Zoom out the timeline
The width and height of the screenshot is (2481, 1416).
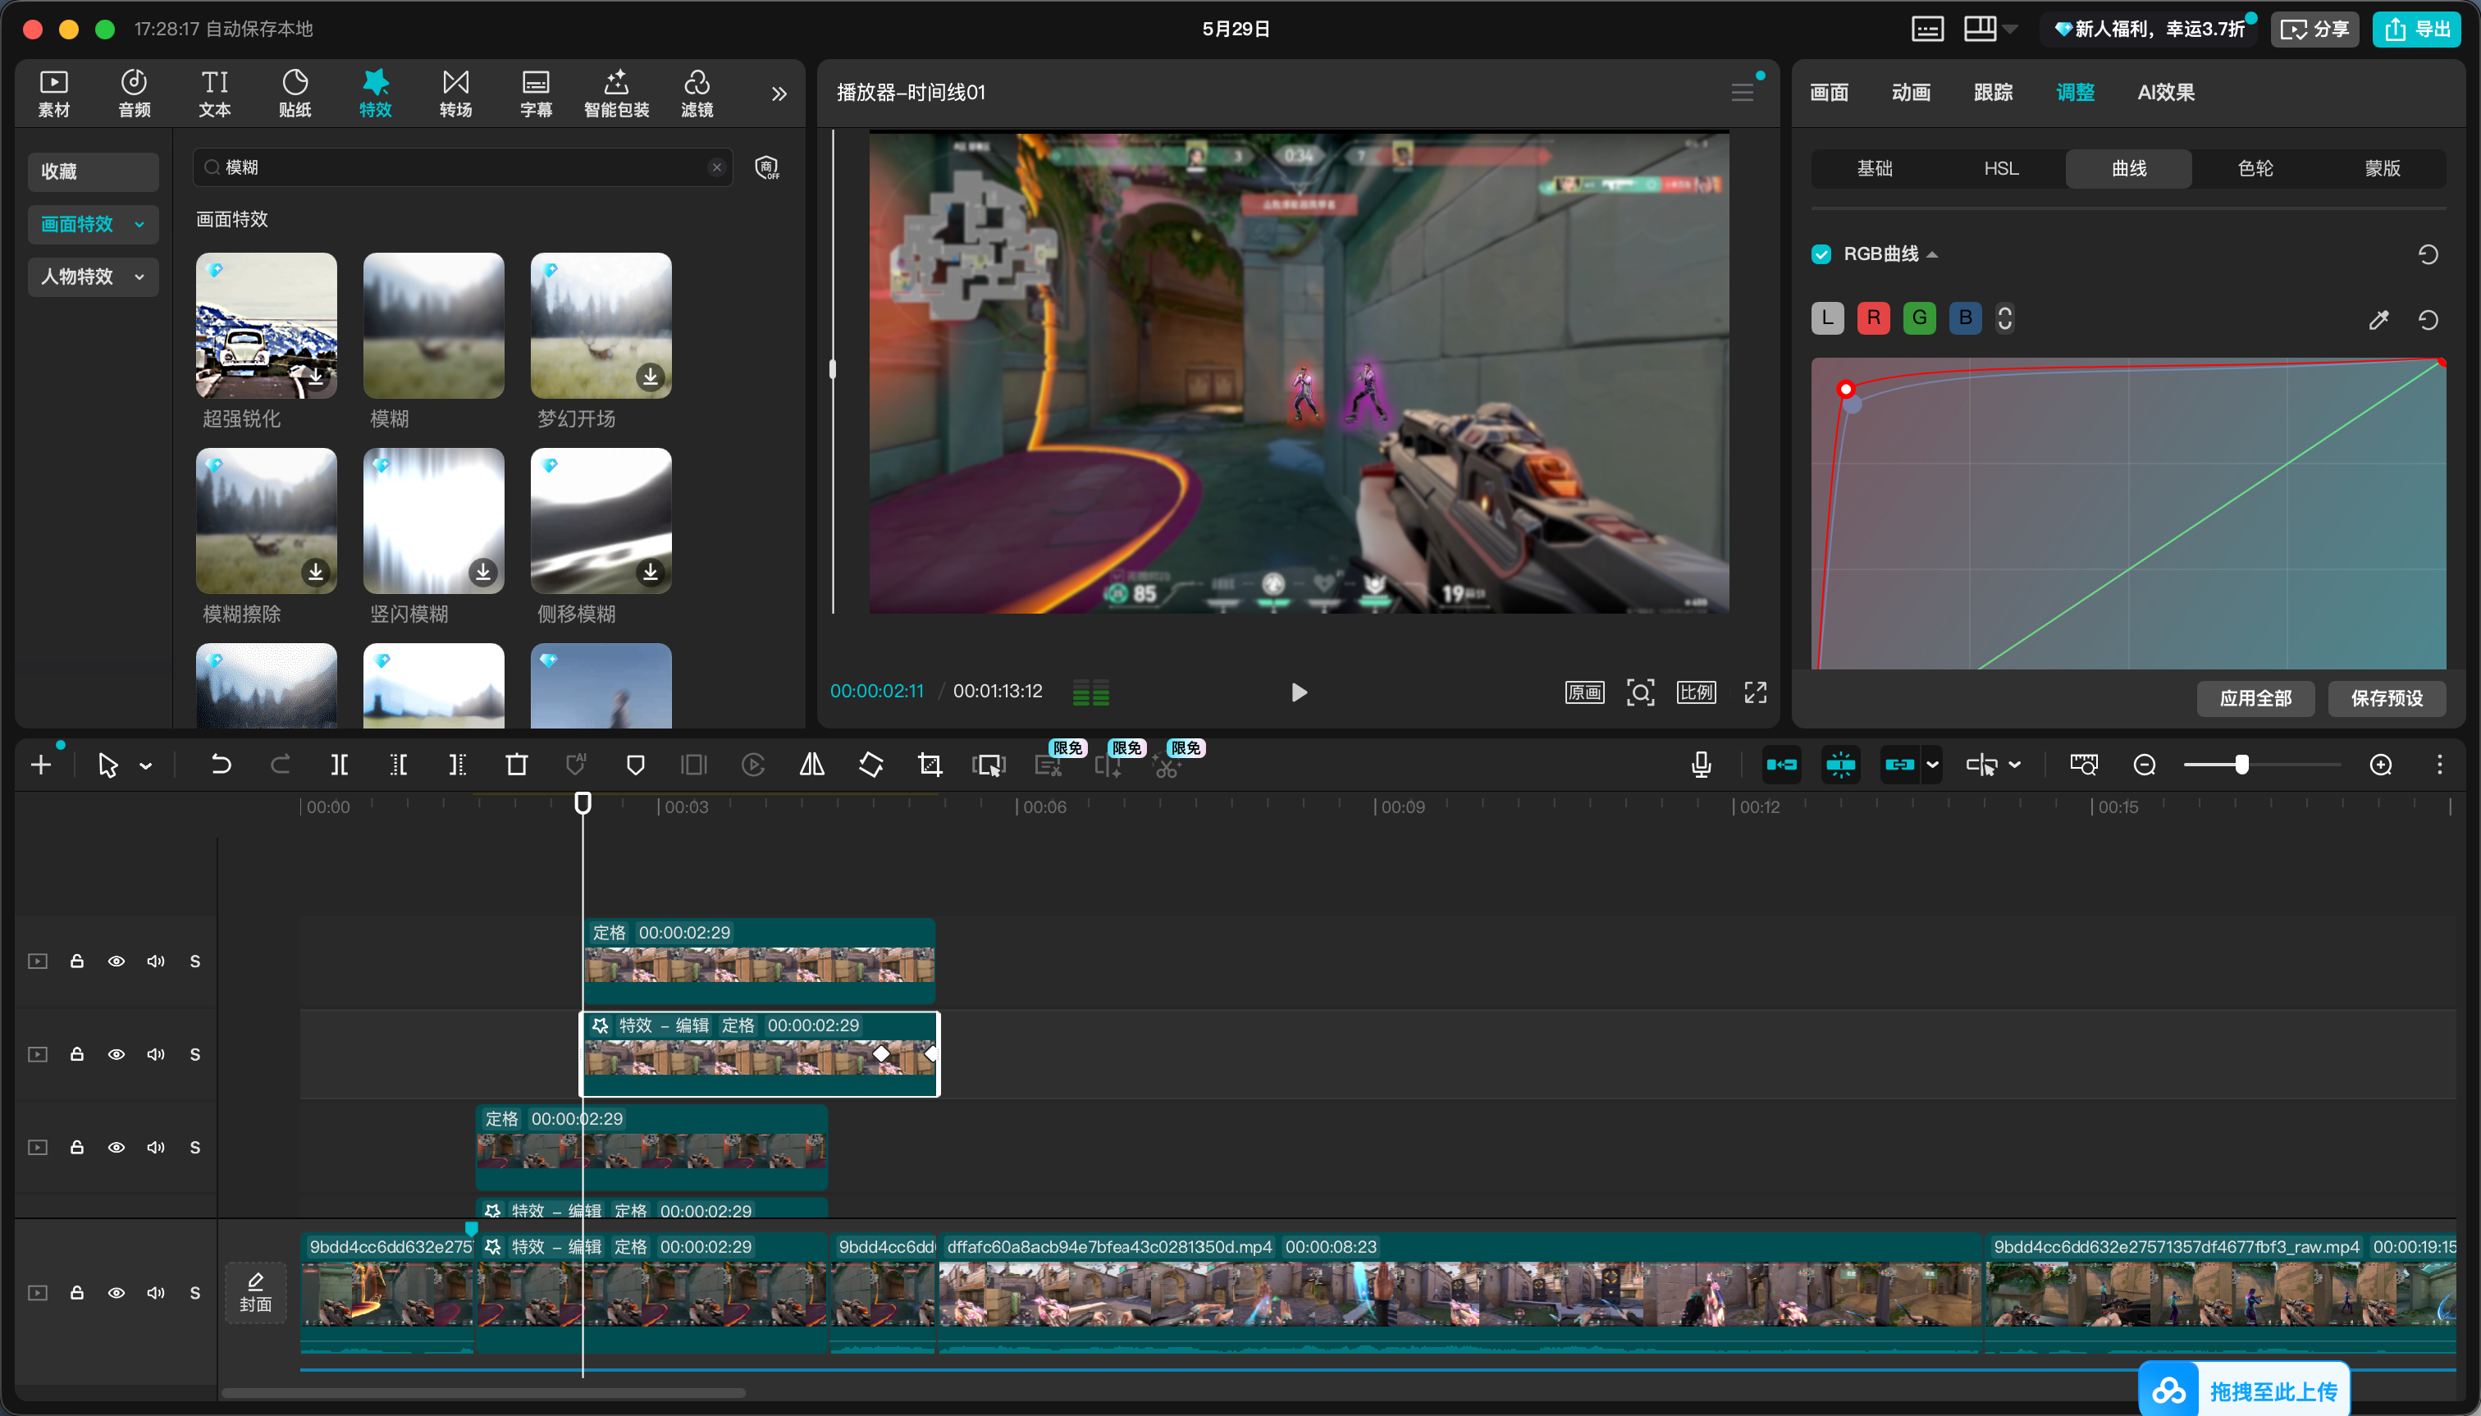(x=2145, y=765)
